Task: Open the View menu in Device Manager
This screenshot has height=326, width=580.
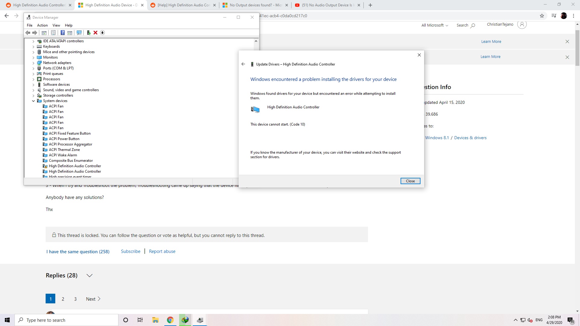Action: coord(56,25)
